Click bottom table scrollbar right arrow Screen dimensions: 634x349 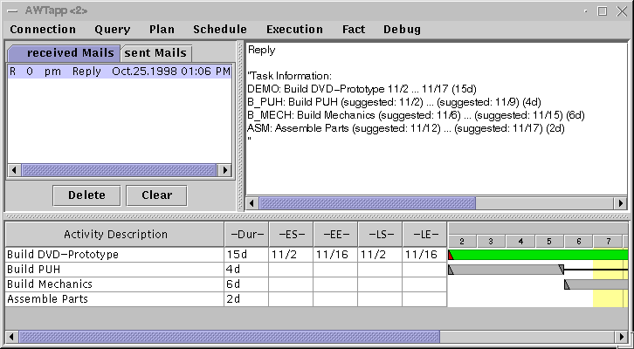[621, 336]
